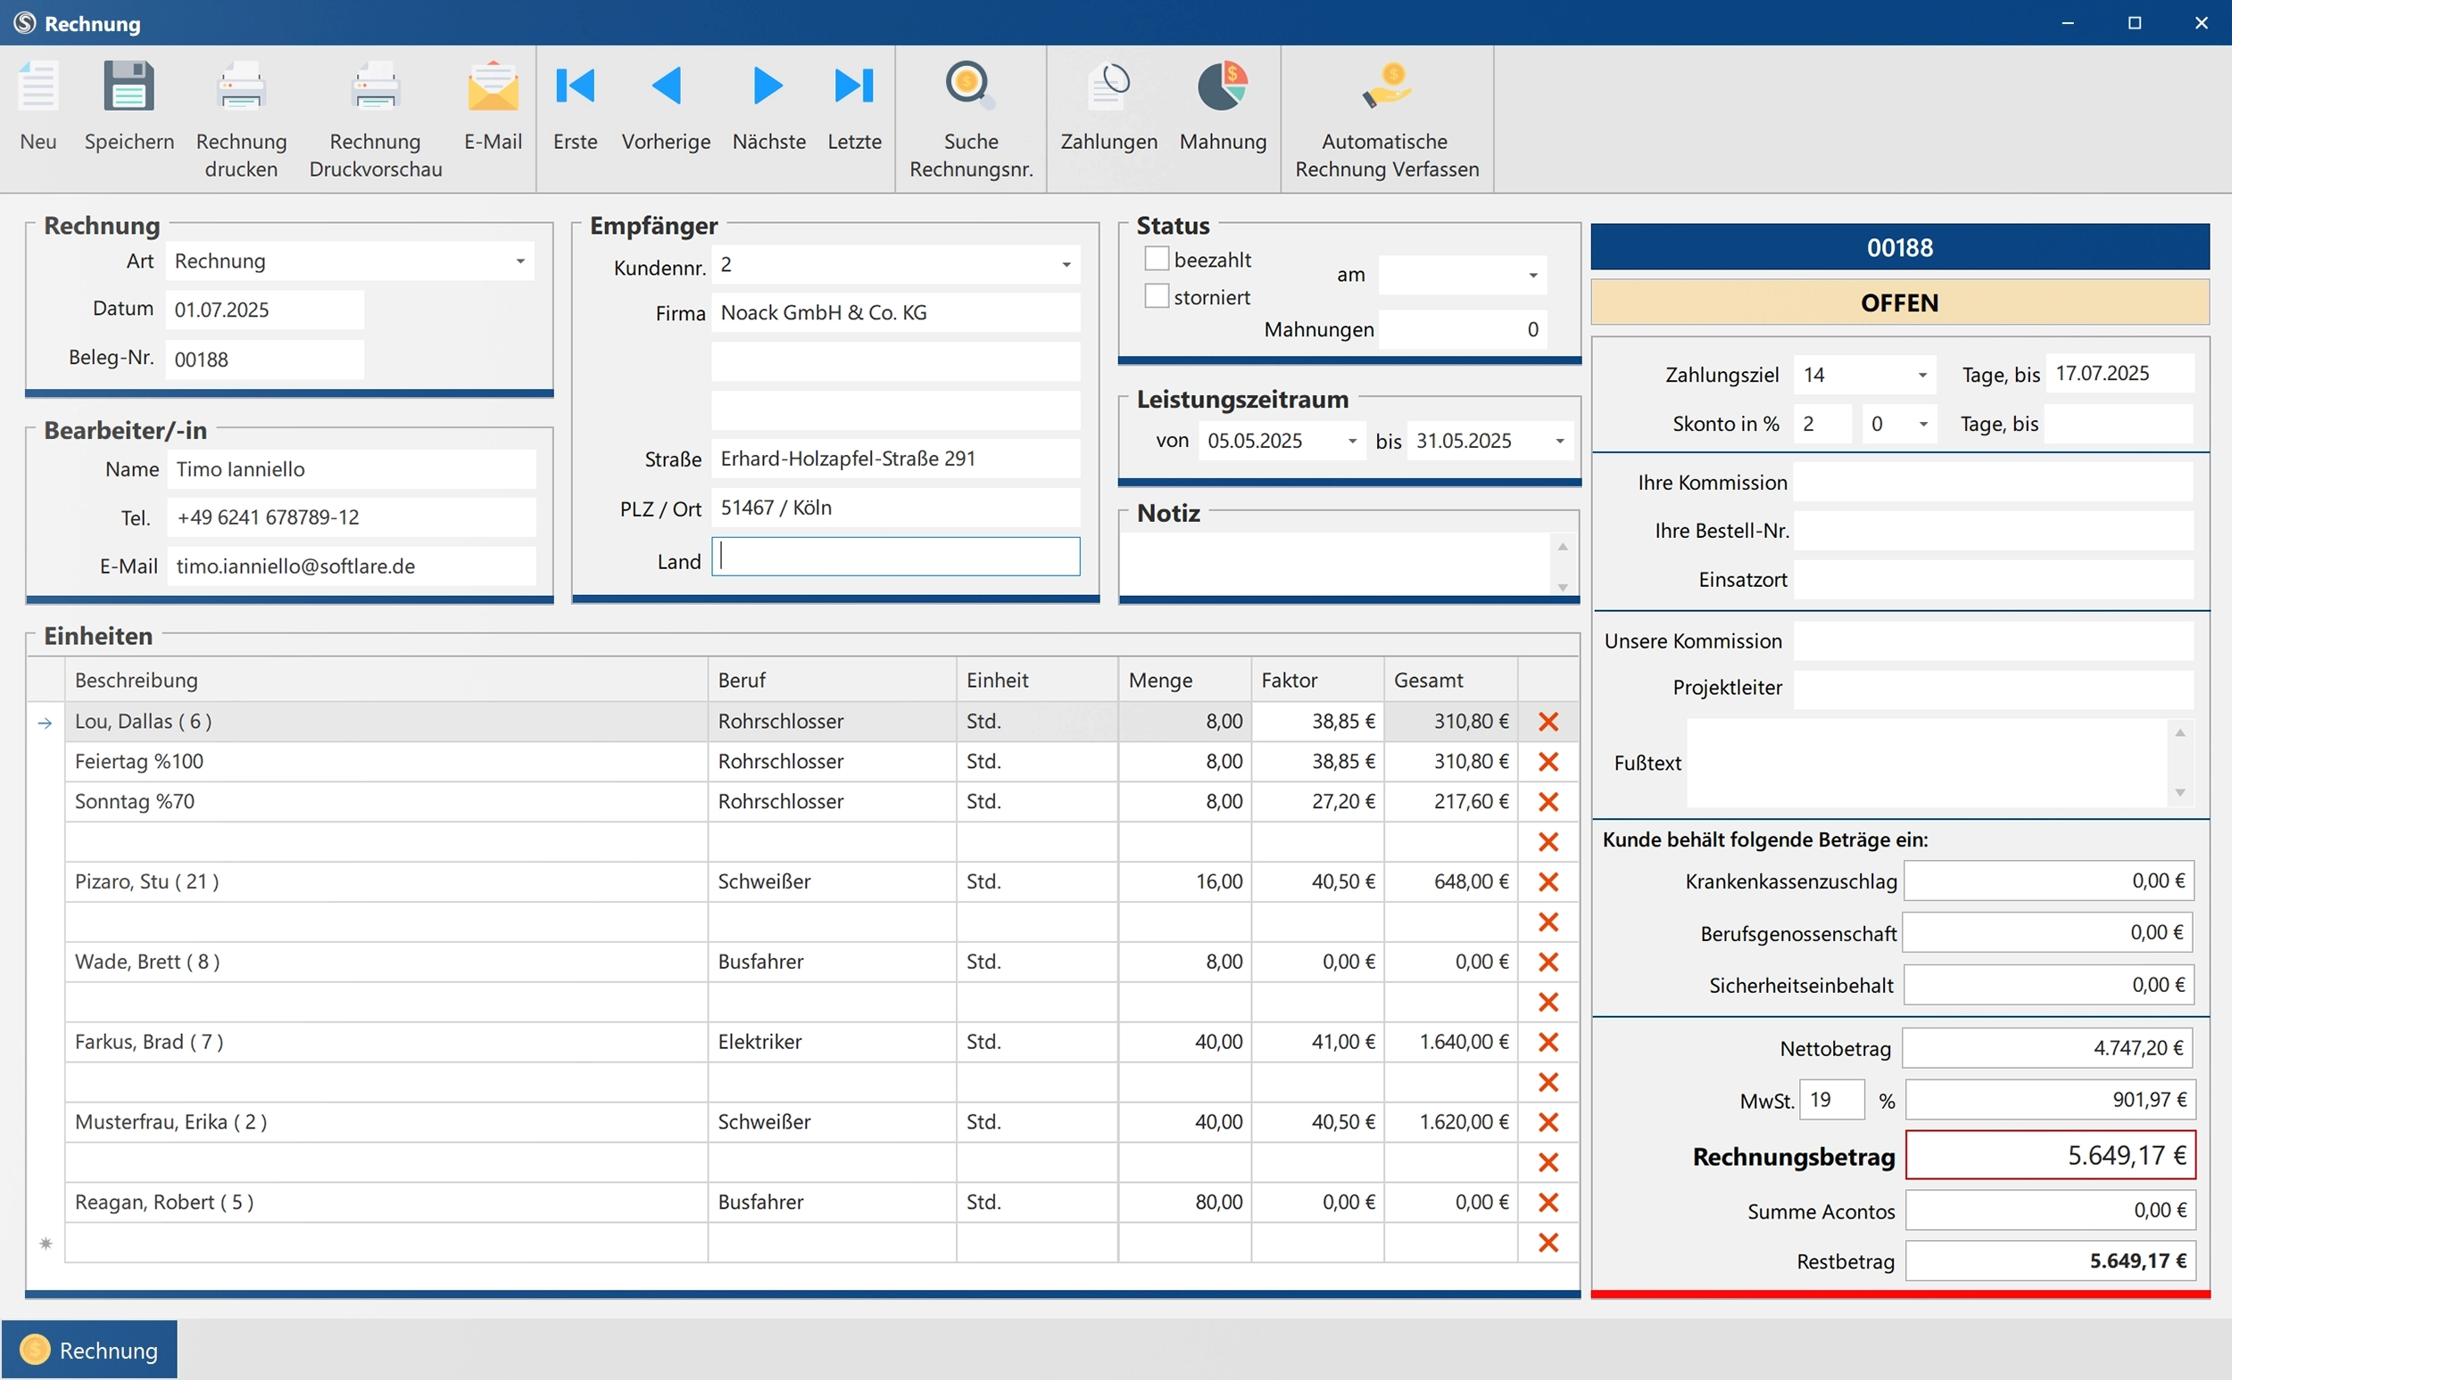Click into the Ihre Bestell-Nr. field
Image resolution: width=2456 pixels, height=1380 pixels.
pyautogui.click(x=1992, y=531)
